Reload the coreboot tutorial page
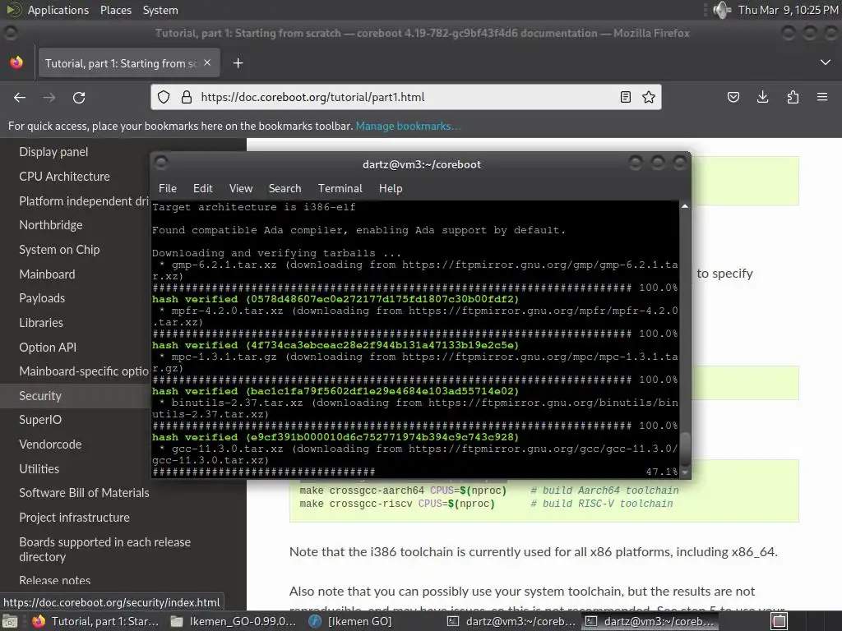 [x=79, y=97]
